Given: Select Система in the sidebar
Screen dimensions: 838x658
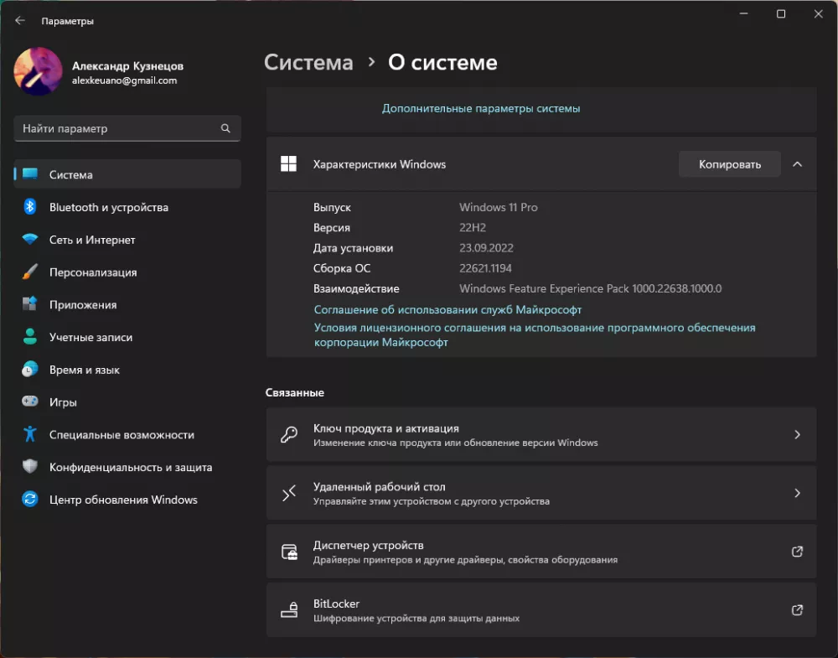Looking at the screenshot, I should click(x=127, y=174).
